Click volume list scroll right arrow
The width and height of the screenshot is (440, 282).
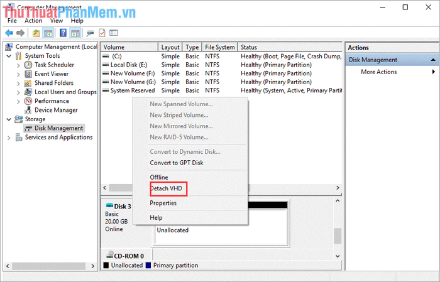point(338,188)
